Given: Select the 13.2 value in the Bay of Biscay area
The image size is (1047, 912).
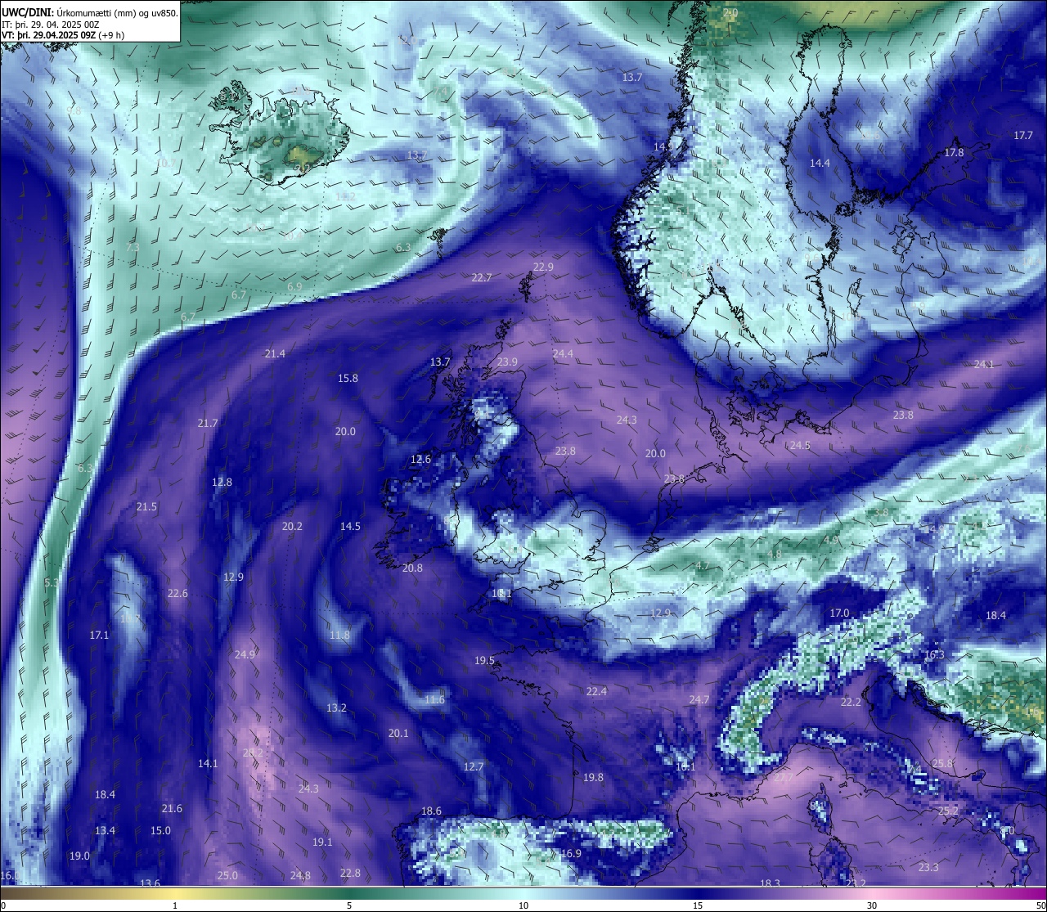Looking at the screenshot, I should pyautogui.click(x=336, y=708).
